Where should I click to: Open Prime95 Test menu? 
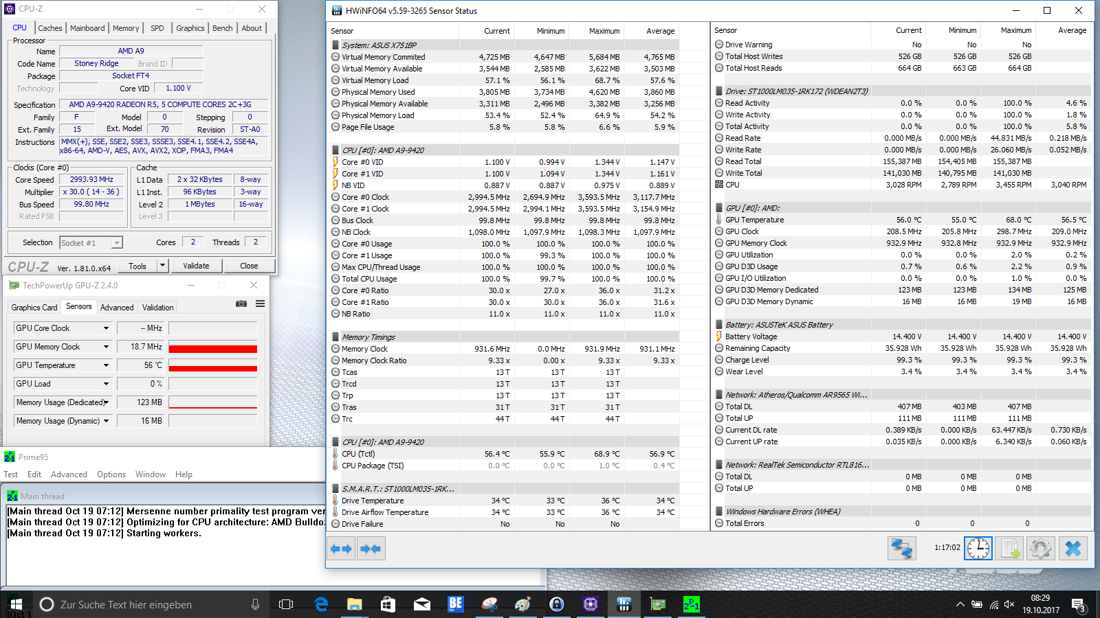point(10,474)
